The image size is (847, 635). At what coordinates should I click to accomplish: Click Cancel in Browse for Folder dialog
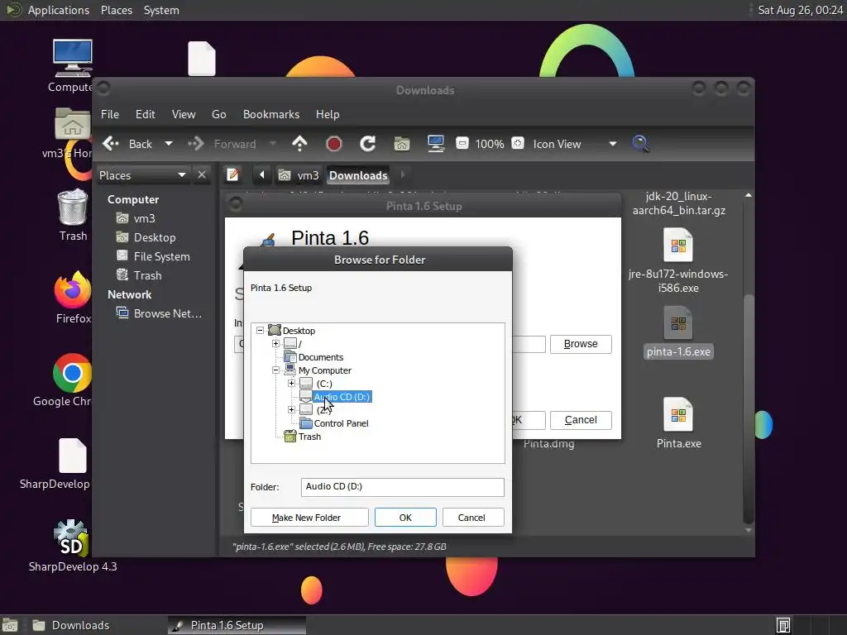pos(473,518)
